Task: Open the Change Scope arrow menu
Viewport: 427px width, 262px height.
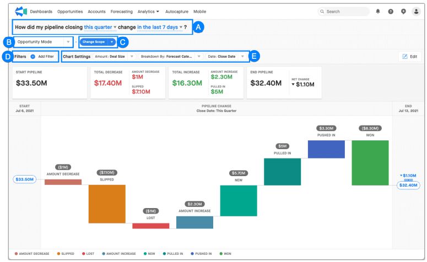Action: pos(112,42)
